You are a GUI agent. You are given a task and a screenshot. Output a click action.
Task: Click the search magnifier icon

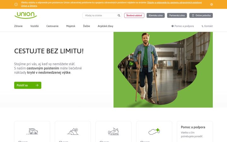119,15
